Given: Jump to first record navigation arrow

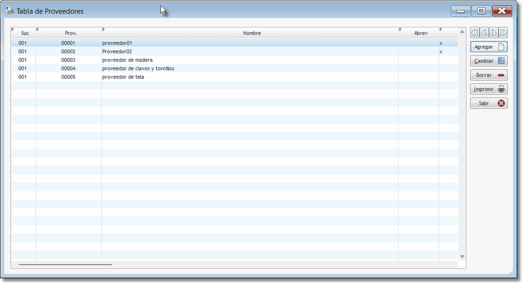Looking at the screenshot, I should (x=475, y=33).
